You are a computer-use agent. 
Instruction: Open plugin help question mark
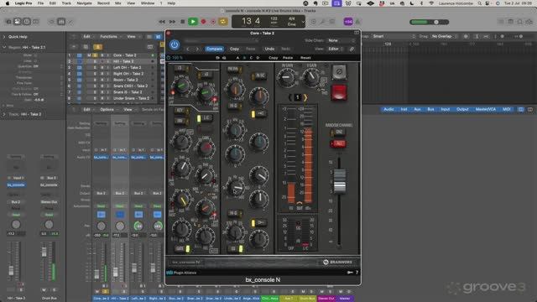tap(357, 273)
